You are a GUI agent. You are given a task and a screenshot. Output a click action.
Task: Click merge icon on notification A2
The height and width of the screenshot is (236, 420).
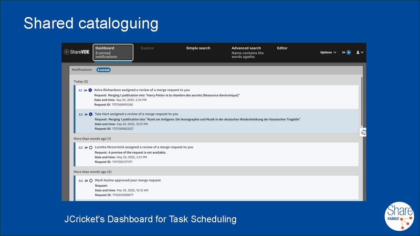86,114
